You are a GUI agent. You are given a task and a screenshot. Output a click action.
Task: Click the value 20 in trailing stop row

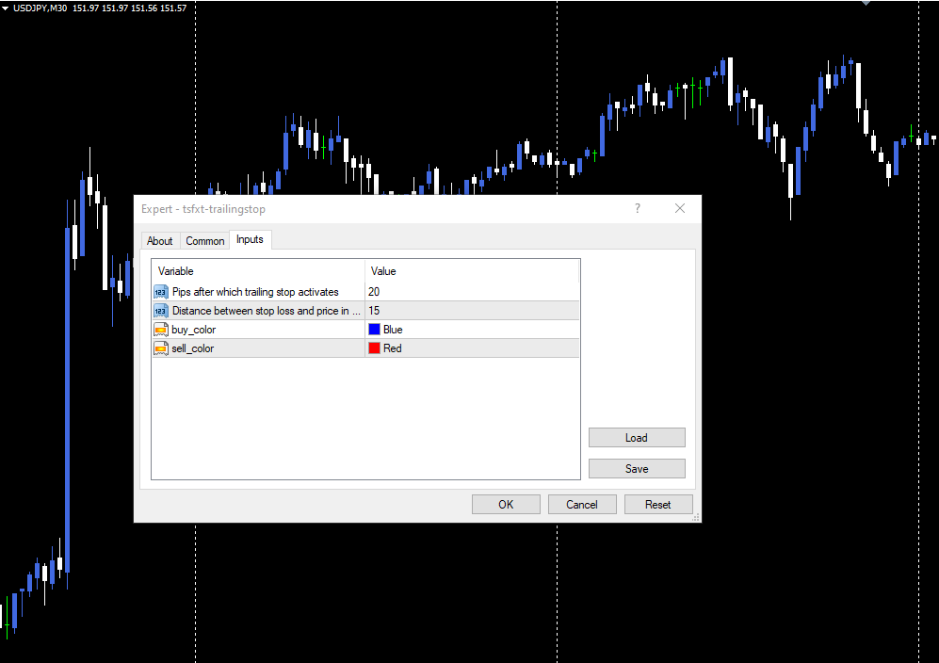[374, 292]
